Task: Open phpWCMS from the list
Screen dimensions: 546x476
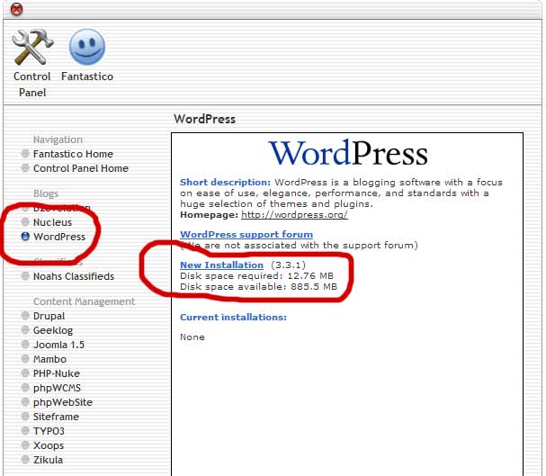Action: (x=57, y=388)
